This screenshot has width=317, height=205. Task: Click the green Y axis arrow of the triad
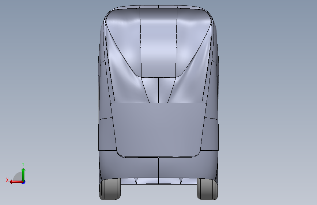(23, 174)
